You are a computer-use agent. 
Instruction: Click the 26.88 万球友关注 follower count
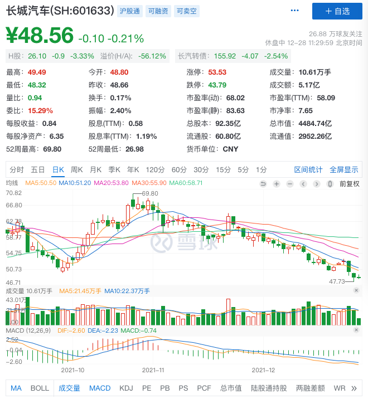(336, 34)
